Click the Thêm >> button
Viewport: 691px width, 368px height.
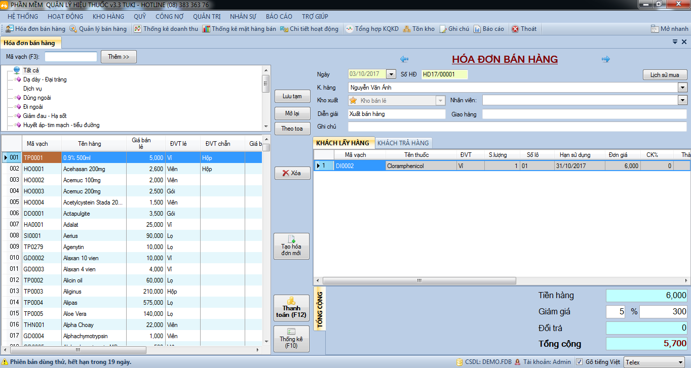click(119, 57)
